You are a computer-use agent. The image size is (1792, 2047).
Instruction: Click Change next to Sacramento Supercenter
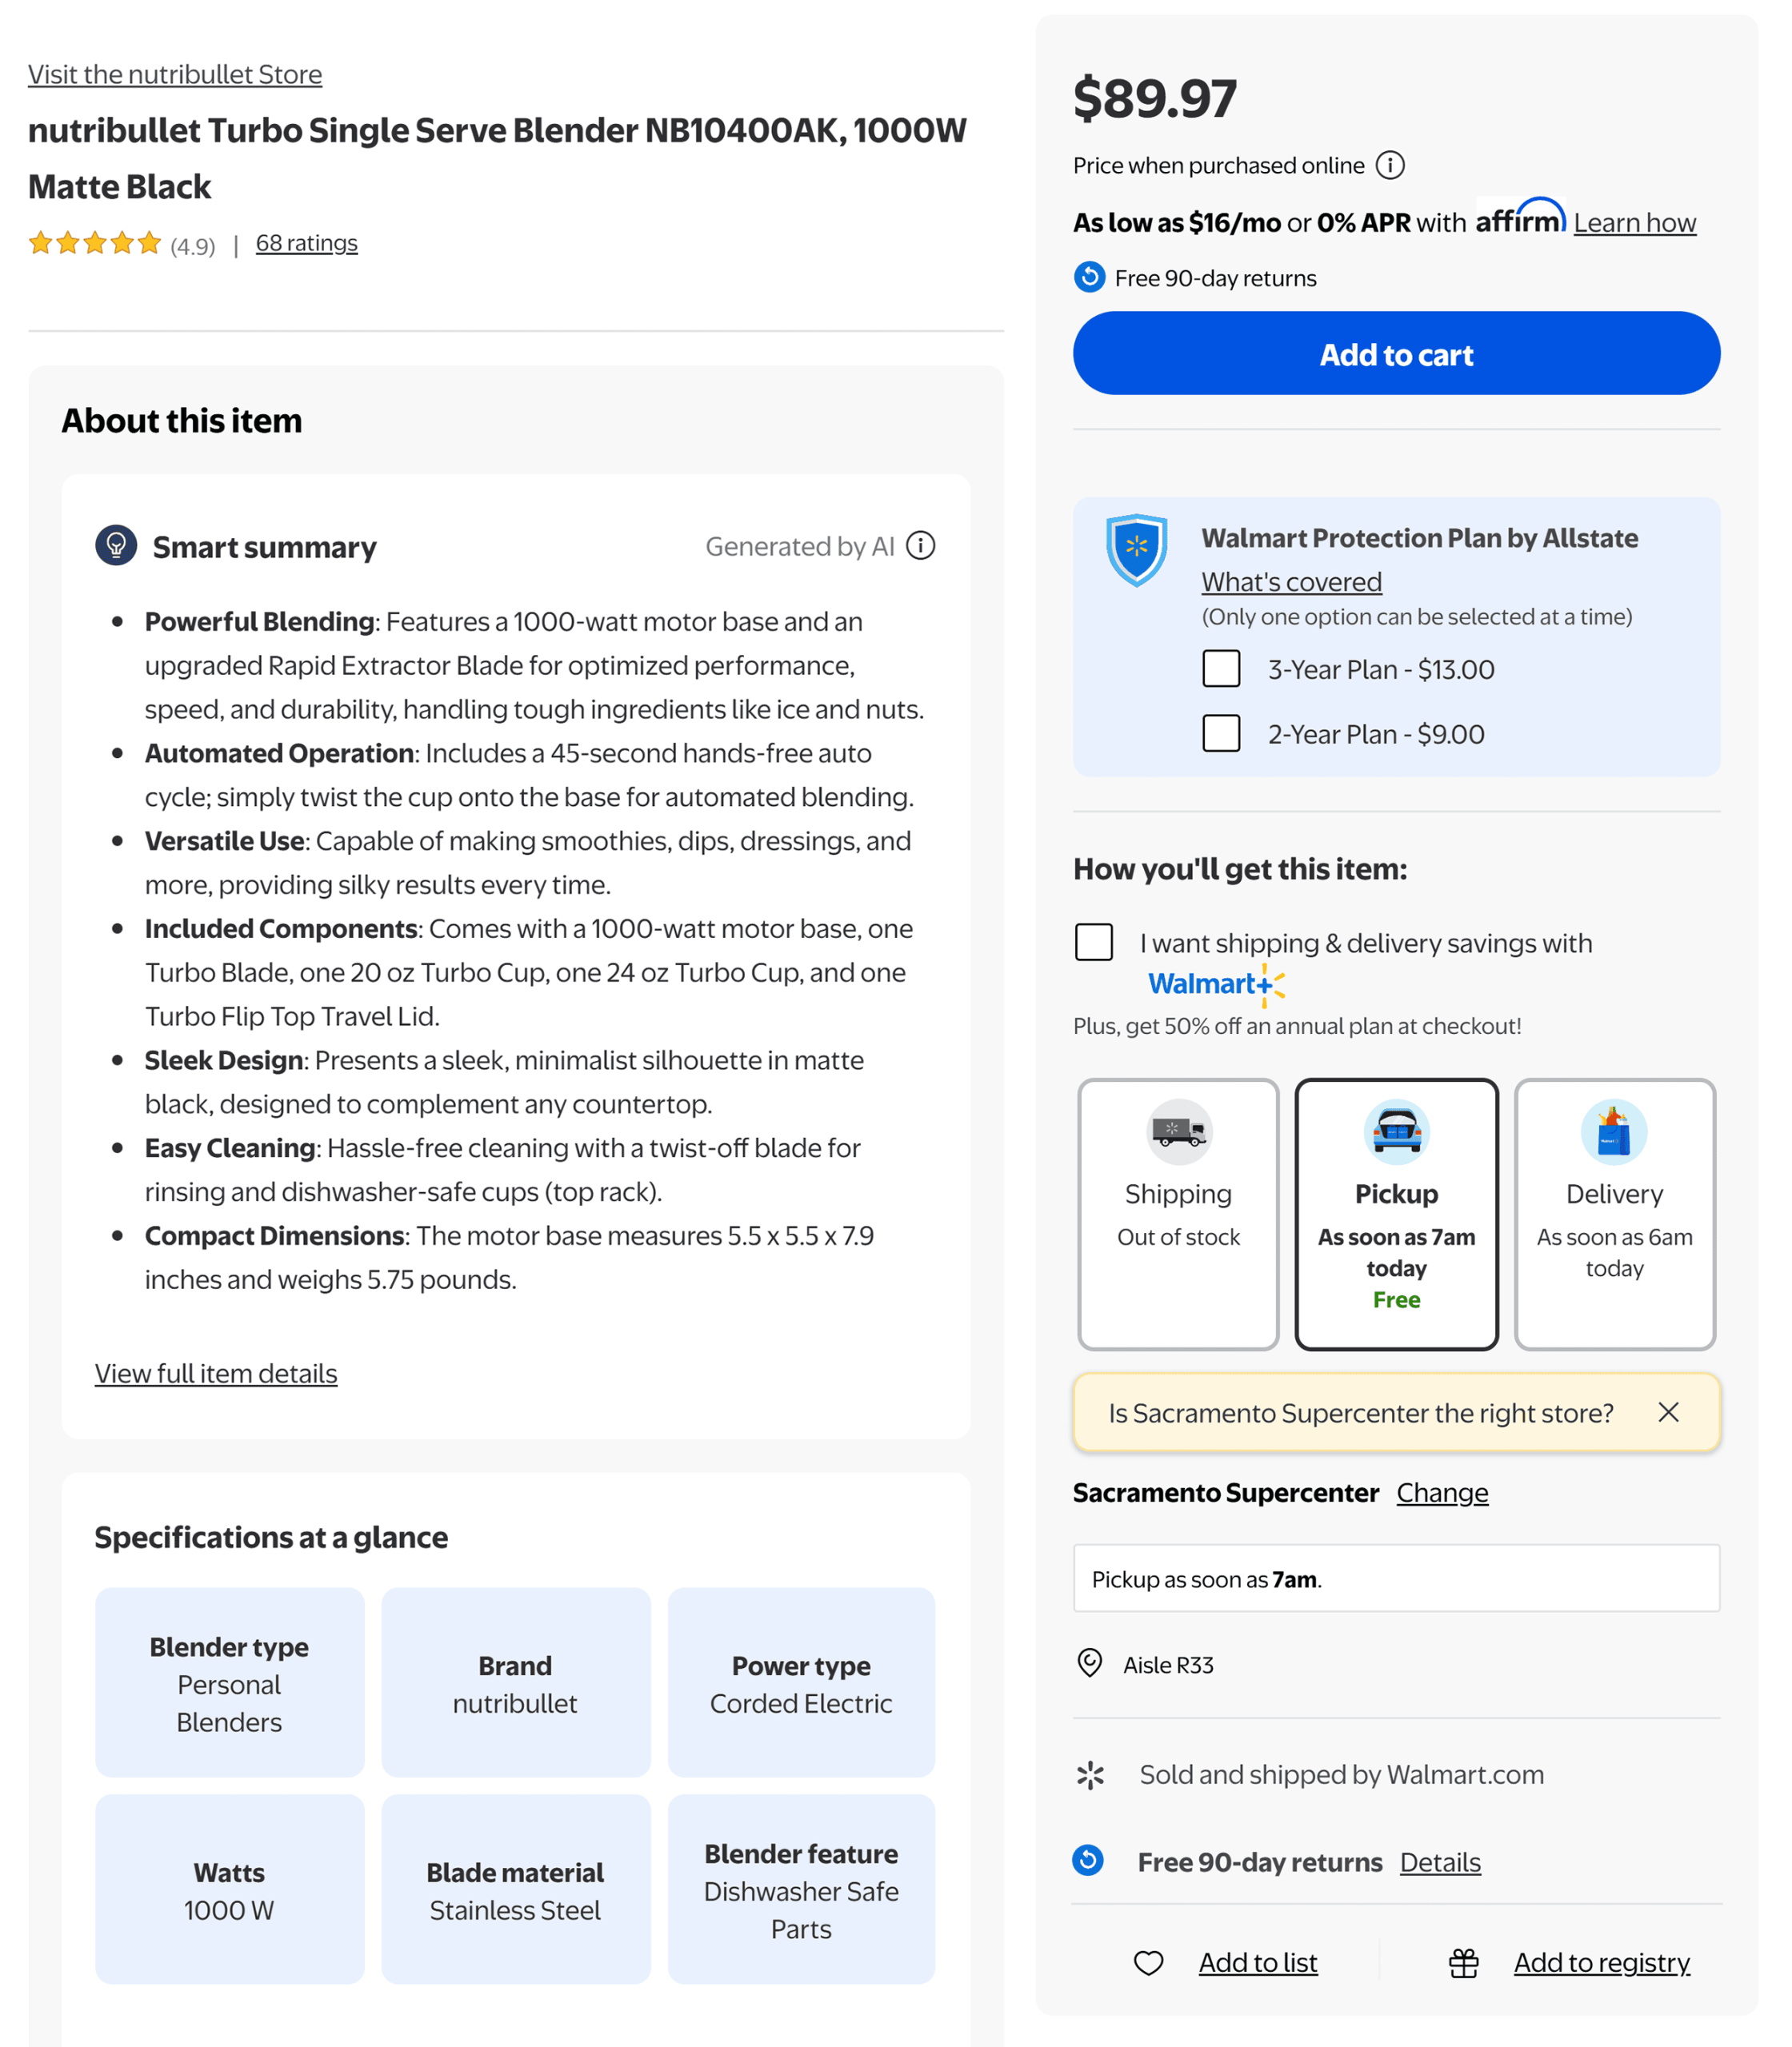1442,1492
